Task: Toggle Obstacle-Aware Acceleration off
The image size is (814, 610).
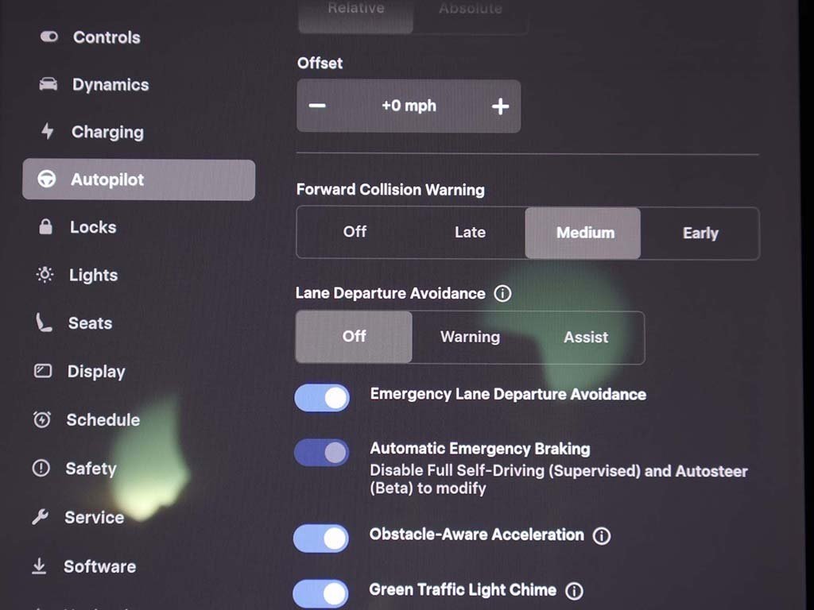Action: [x=321, y=539]
